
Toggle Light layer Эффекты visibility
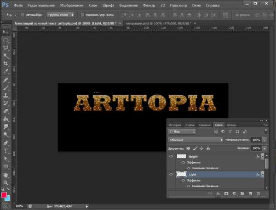tap(183, 181)
